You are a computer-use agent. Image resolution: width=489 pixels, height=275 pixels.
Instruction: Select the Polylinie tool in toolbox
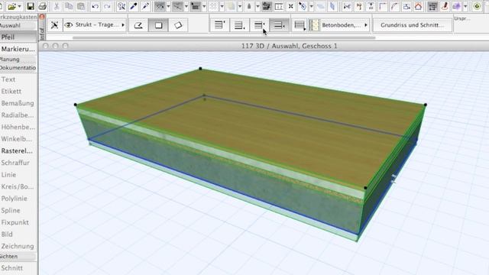(x=18, y=199)
